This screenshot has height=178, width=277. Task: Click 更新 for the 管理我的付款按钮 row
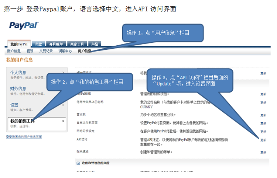click(x=263, y=94)
